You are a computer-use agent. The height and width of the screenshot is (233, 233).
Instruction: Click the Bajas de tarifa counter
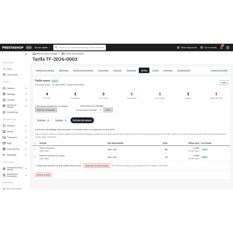216,95
